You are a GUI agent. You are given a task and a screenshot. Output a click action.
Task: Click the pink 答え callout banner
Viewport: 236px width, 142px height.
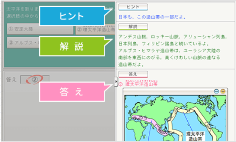pos(72,92)
